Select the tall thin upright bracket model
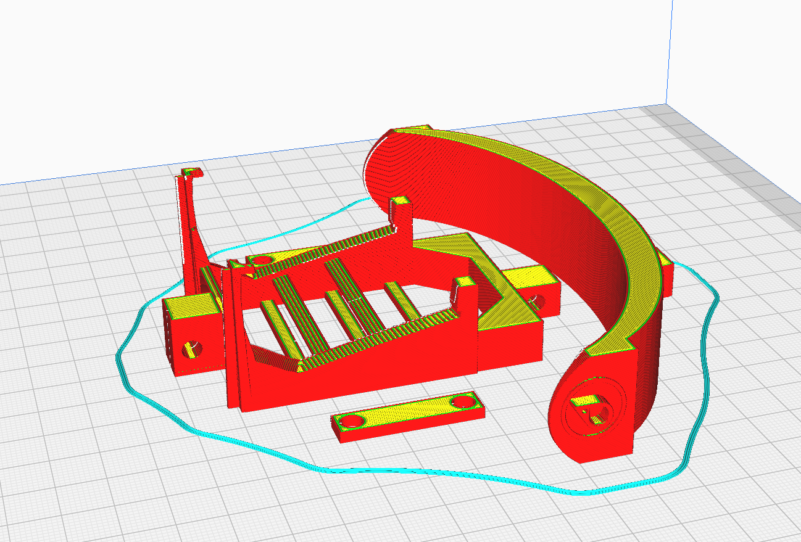 (x=191, y=231)
